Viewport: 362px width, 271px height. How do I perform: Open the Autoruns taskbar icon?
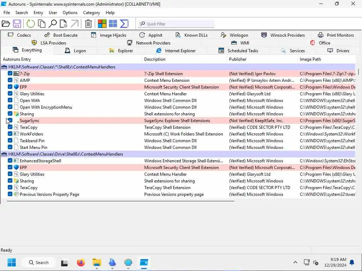click(x=144, y=263)
